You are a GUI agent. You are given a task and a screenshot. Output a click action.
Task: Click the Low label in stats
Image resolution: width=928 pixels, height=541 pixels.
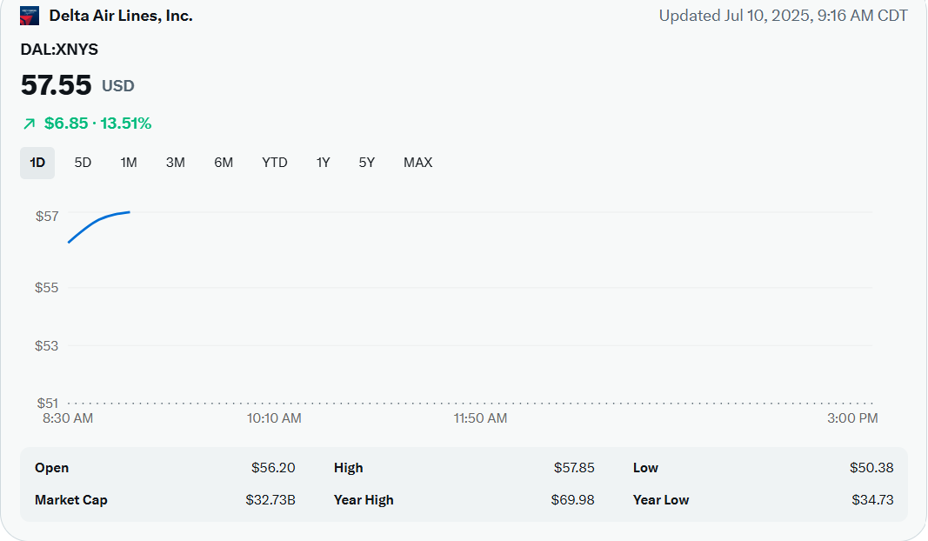pos(645,468)
